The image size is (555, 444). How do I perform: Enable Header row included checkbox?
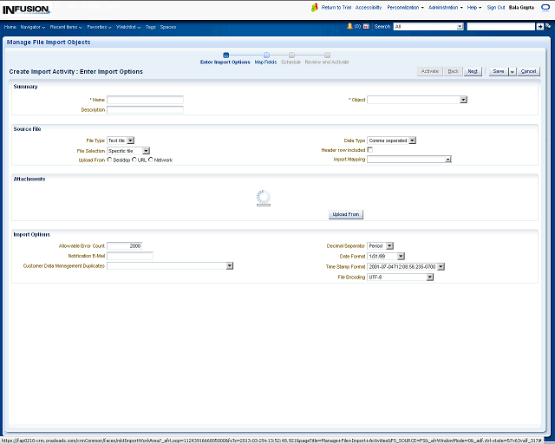(x=370, y=150)
